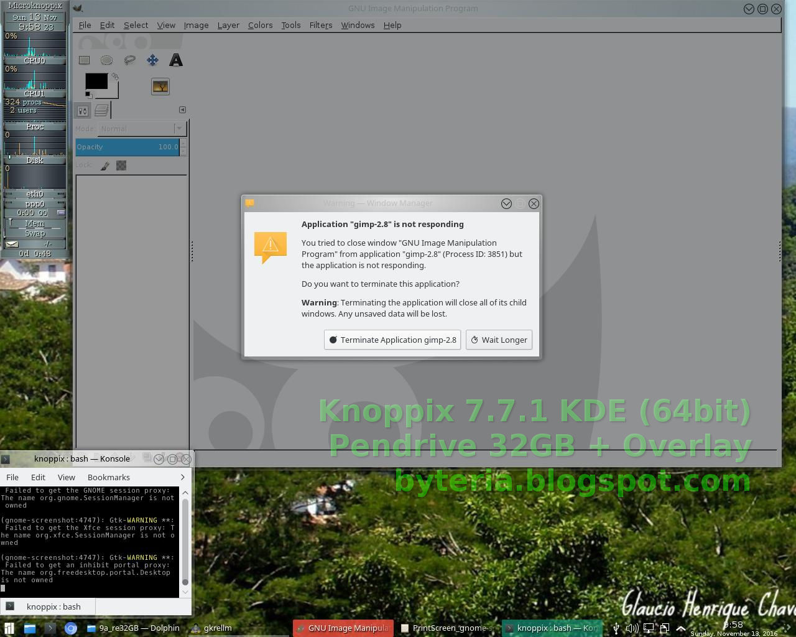Click the Wait Longer button

click(x=499, y=340)
